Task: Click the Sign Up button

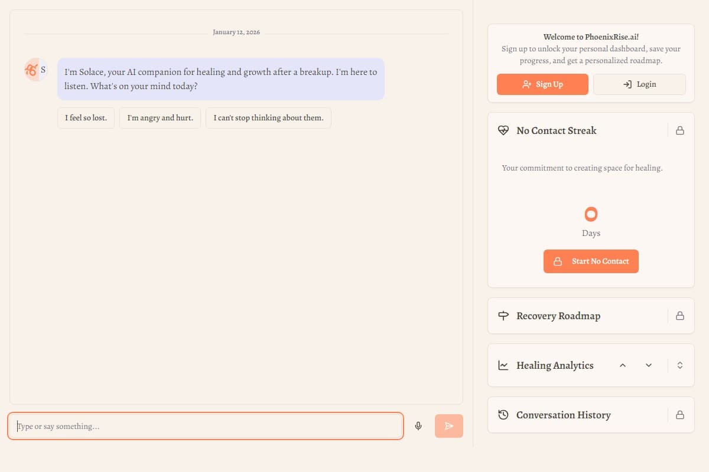Action: [542, 84]
